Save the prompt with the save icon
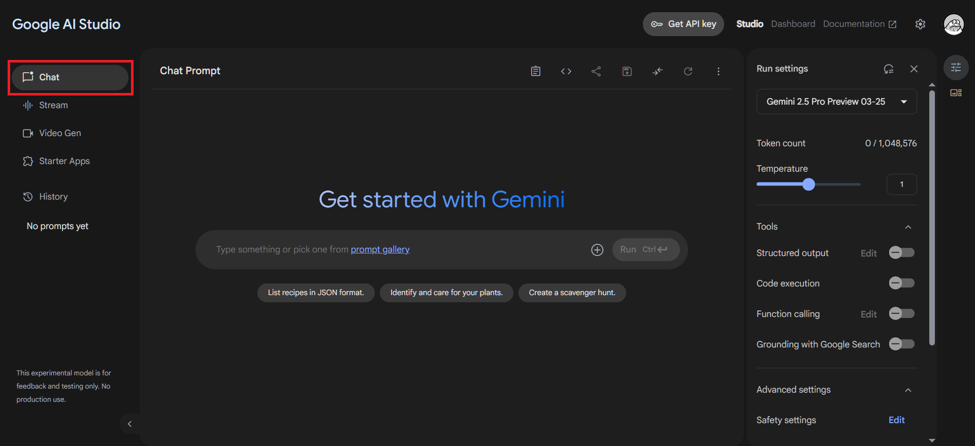The height and width of the screenshot is (446, 975). click(627, 71)
